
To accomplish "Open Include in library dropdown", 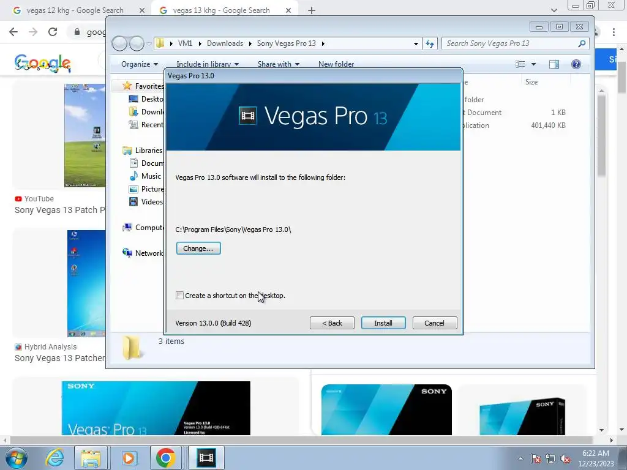I will click(x=208, y=64).
